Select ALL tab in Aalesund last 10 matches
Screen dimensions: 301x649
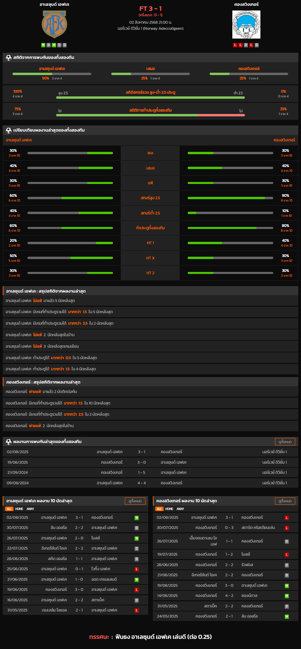(9, 509)
